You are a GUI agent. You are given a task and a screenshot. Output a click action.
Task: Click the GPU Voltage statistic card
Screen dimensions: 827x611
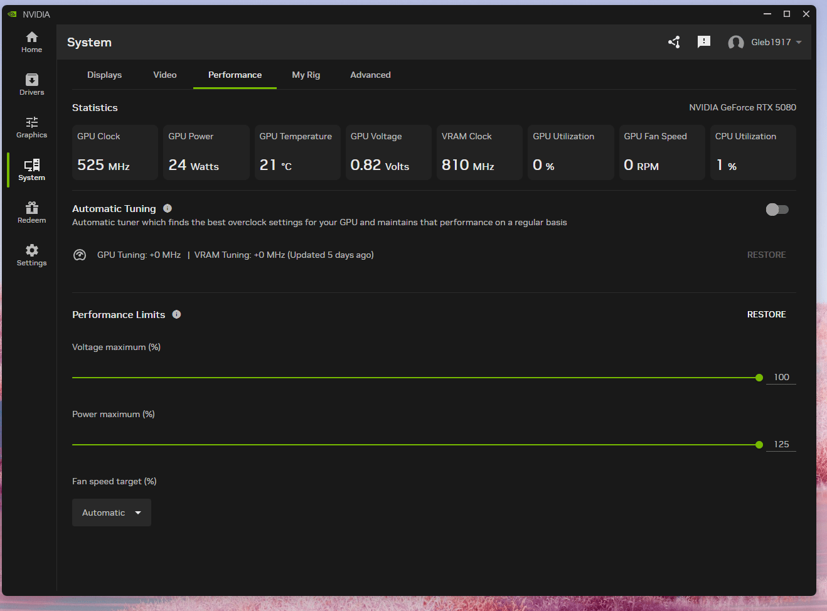click(388, 152)
